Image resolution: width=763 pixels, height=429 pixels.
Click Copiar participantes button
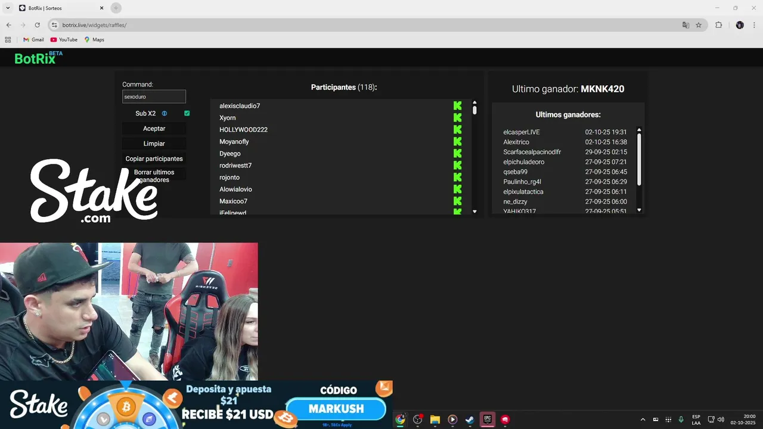coord(154,159)
